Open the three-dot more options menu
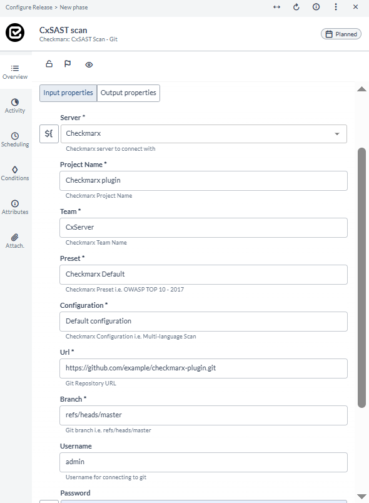This screenshot has height=503, width=369. pos(336,7)
